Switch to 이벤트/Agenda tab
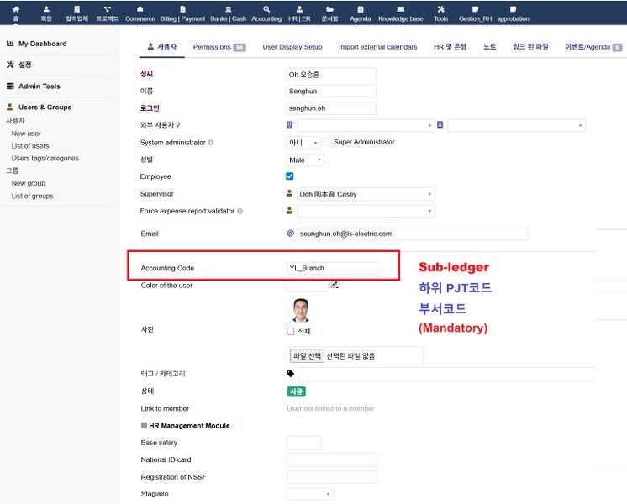This screenshot has width=627, height=504. point(593,47)
